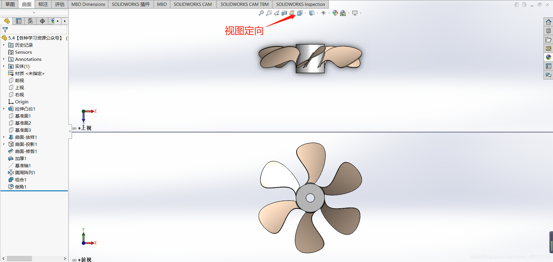This screenshot has width=553, height=262.
Task: Select the 倒角1 feature
Action: [17, 187]
